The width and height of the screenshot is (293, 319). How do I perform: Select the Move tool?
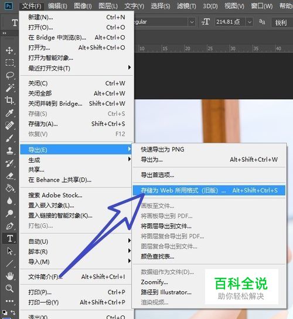point(9,51)
